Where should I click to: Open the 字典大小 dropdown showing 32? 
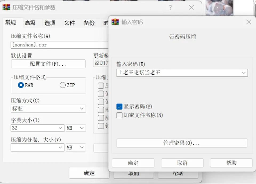pos(37,128)
